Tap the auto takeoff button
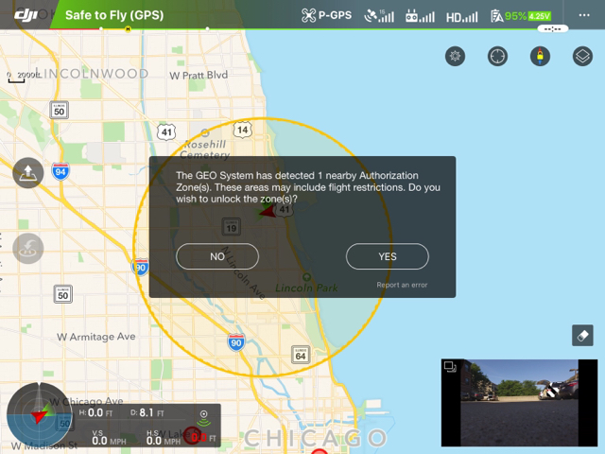The height and width of the screenshot is (454, 605). click(x=28, y=173)
